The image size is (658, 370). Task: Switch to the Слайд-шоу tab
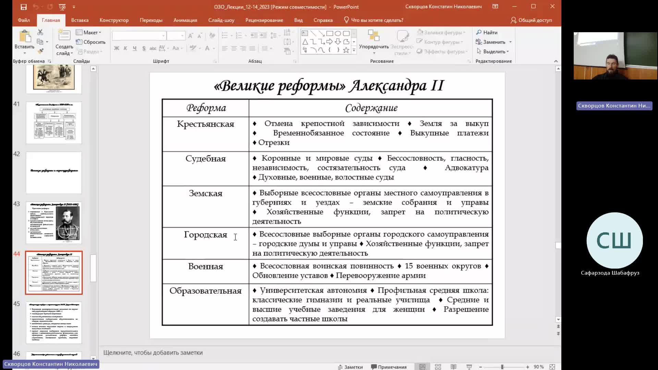pyautogui.click(x=221, y=20)
